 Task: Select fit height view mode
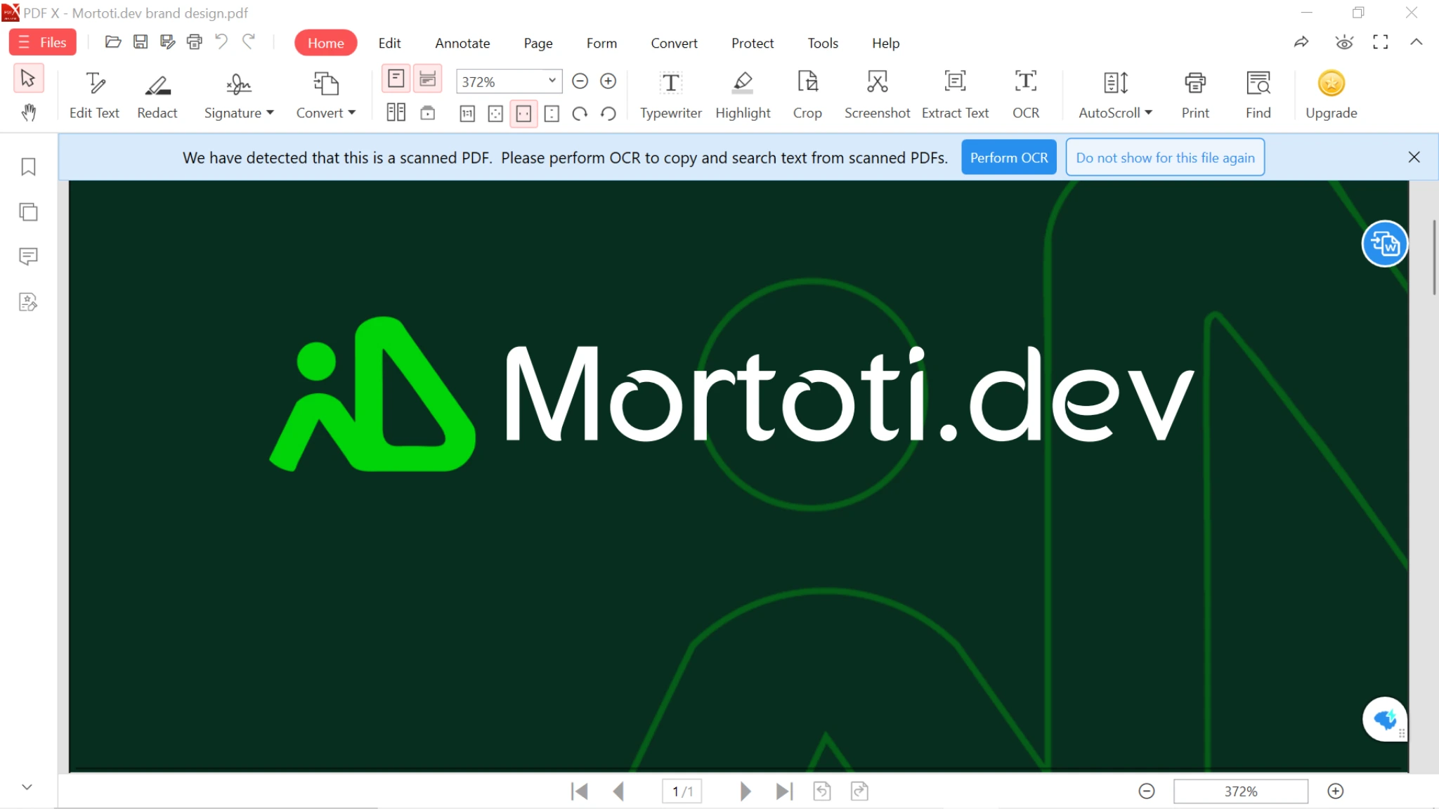[x=552, y=114]
